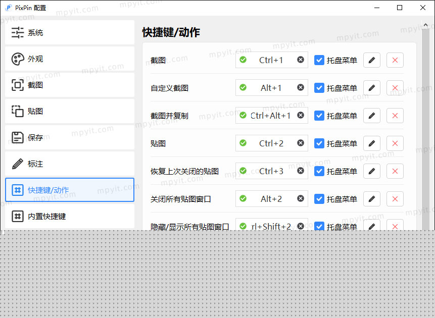Uncheck 托盘菜单 for the 贴图 row
Screen dimensions: 435x318
(x=319, y=143)
